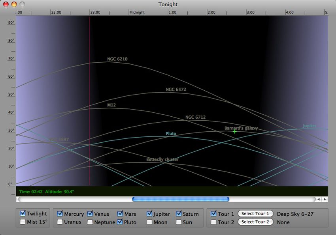Click the 10° altitude axis label
Screen dimensions: 336x235
coord(11,166)
